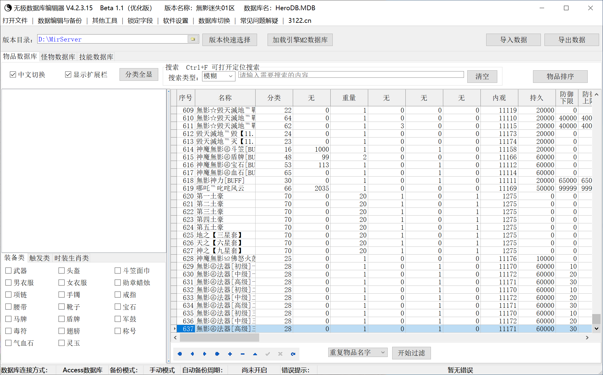Image resolution: width=603 pixels, height=375 pixels.
Task: Toggle 显示扩展栏 checkbox
Action: (68, 74)
